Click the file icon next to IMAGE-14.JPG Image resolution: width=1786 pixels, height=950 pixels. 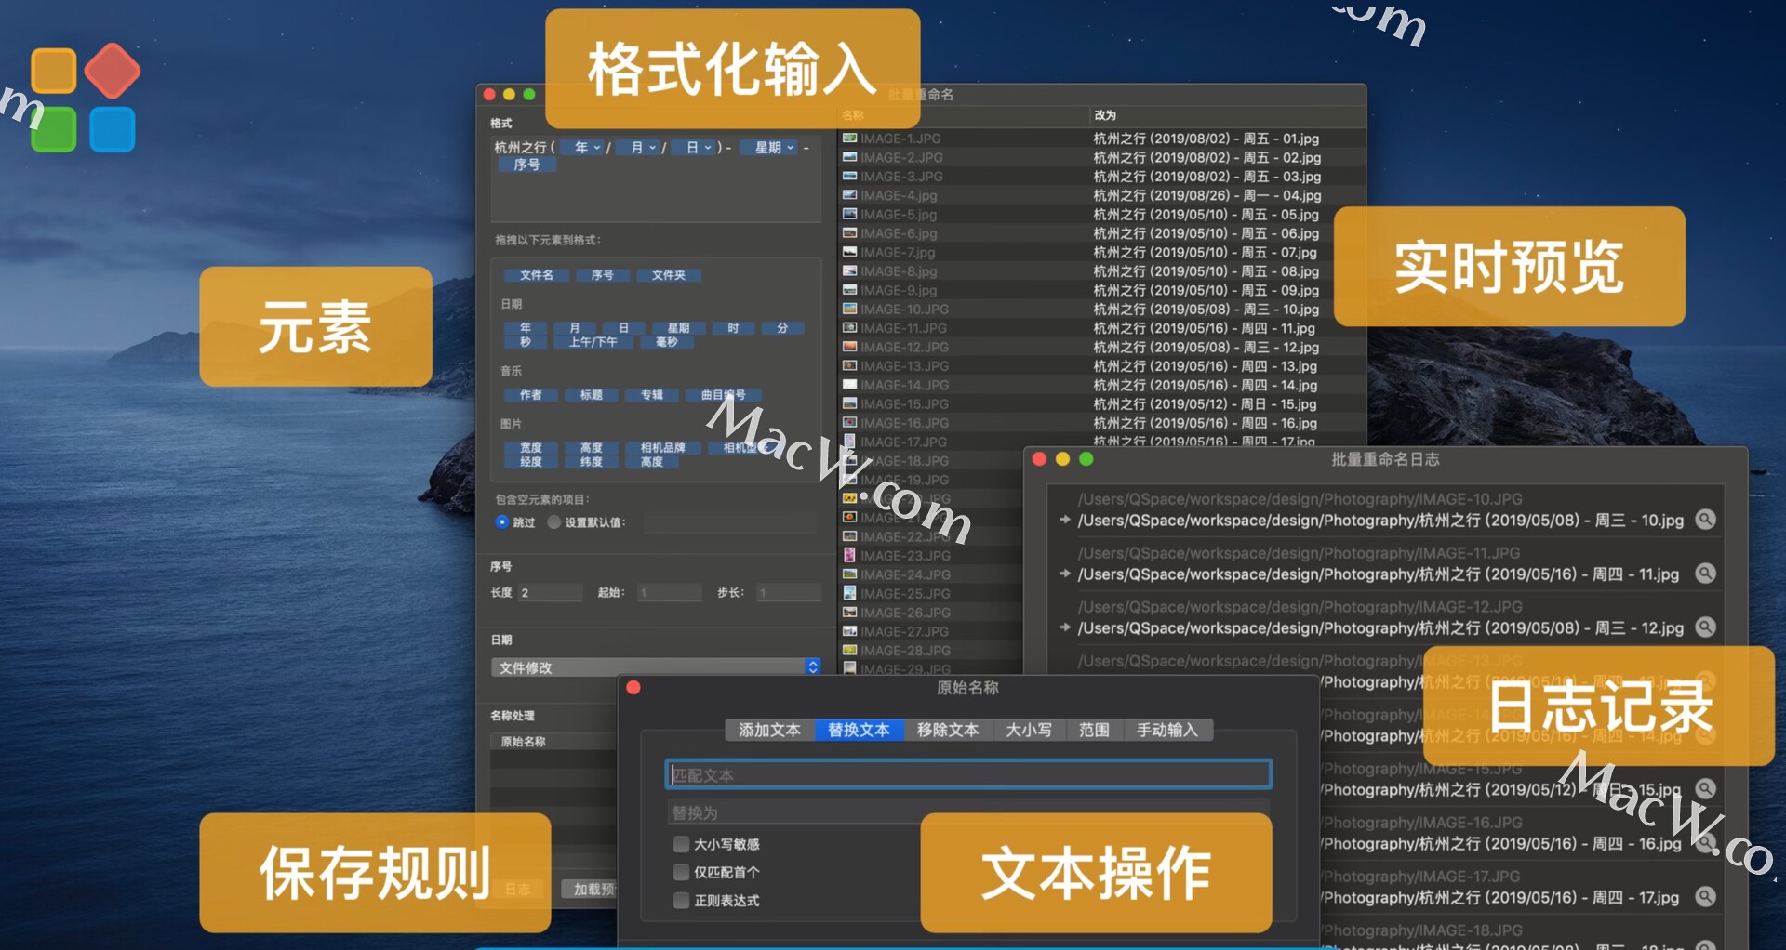(849, 385)
